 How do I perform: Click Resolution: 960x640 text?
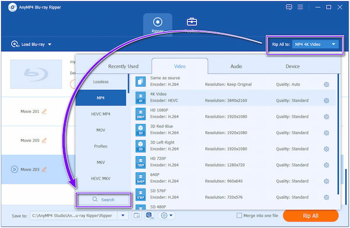[x=223, y=181]
